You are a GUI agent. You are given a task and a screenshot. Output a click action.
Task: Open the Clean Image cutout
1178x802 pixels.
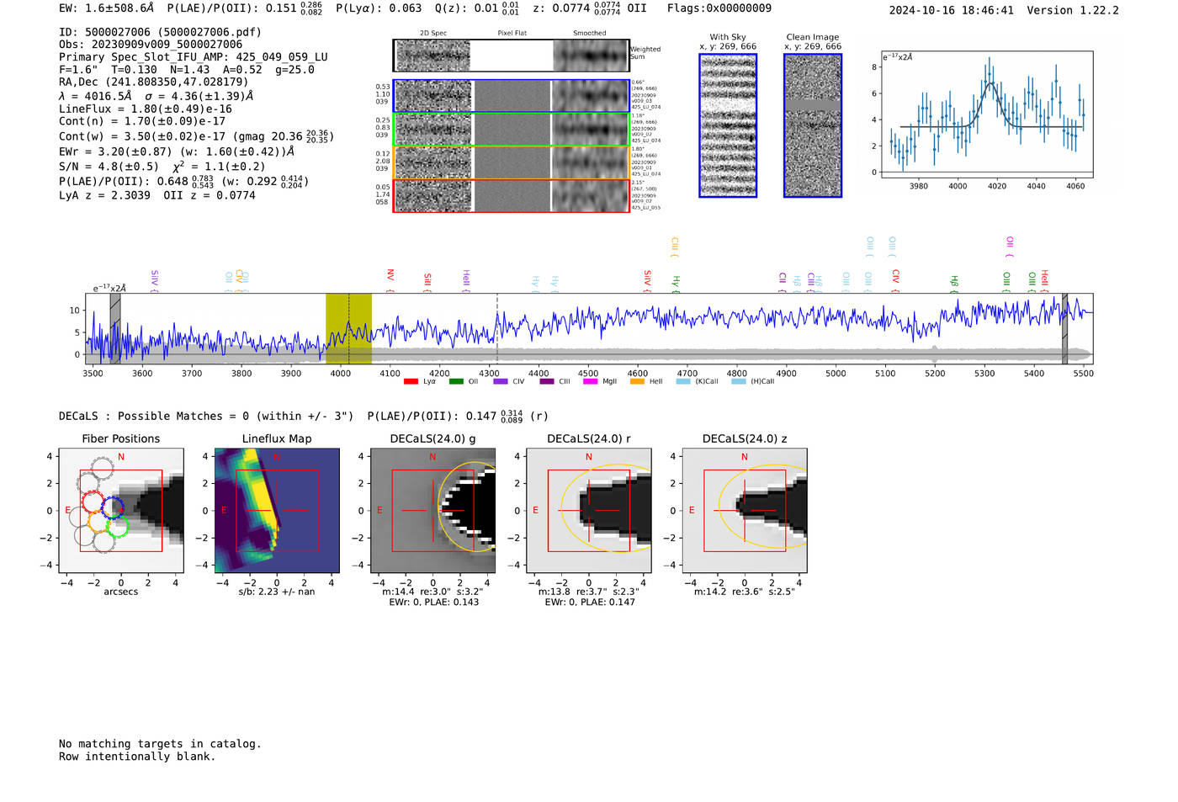pyautogui.click(x=813, y=125)
